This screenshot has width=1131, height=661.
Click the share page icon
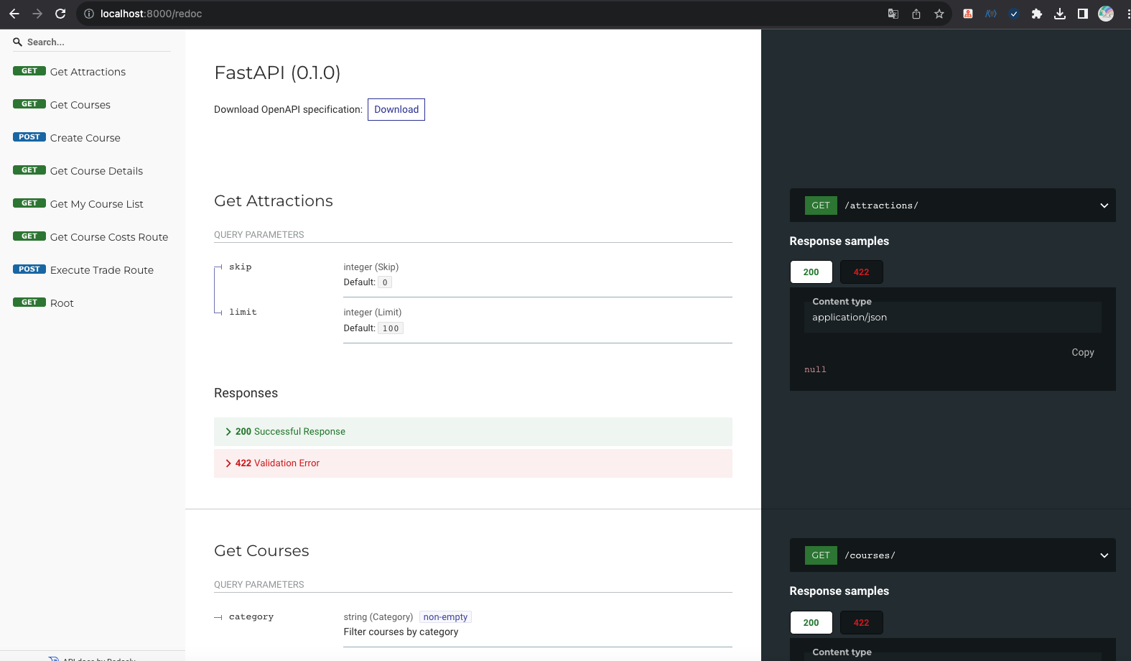[x=916, y=14]
